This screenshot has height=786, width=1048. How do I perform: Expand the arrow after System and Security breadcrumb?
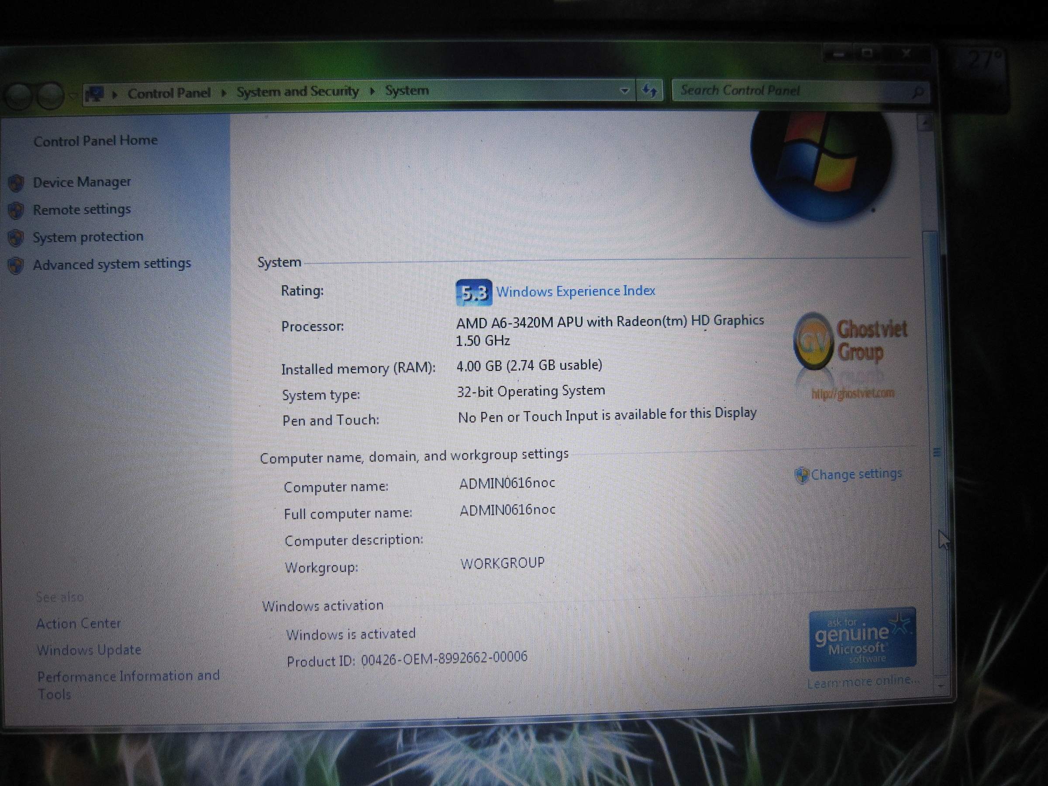point(372,91)
